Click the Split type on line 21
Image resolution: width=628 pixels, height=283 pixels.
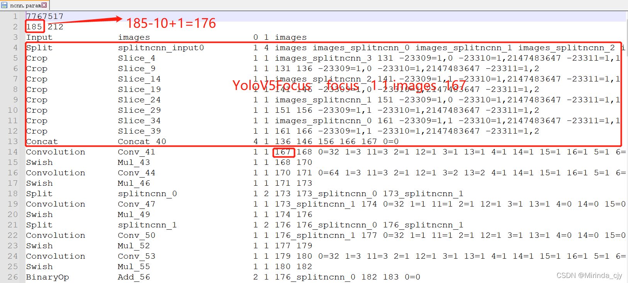coord(39,225)
